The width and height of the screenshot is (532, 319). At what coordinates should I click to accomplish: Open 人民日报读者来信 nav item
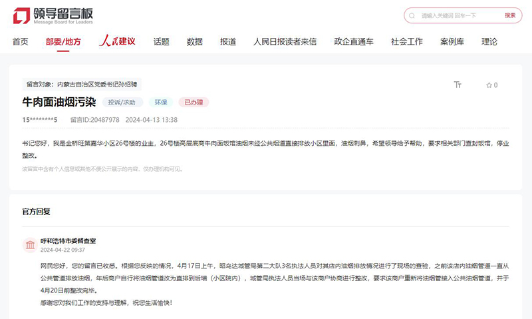[x=285, y=41]
